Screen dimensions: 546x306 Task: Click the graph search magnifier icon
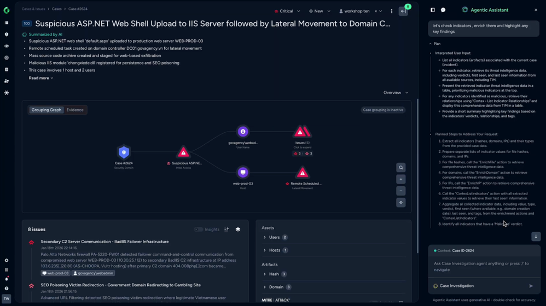click(401, 168)
